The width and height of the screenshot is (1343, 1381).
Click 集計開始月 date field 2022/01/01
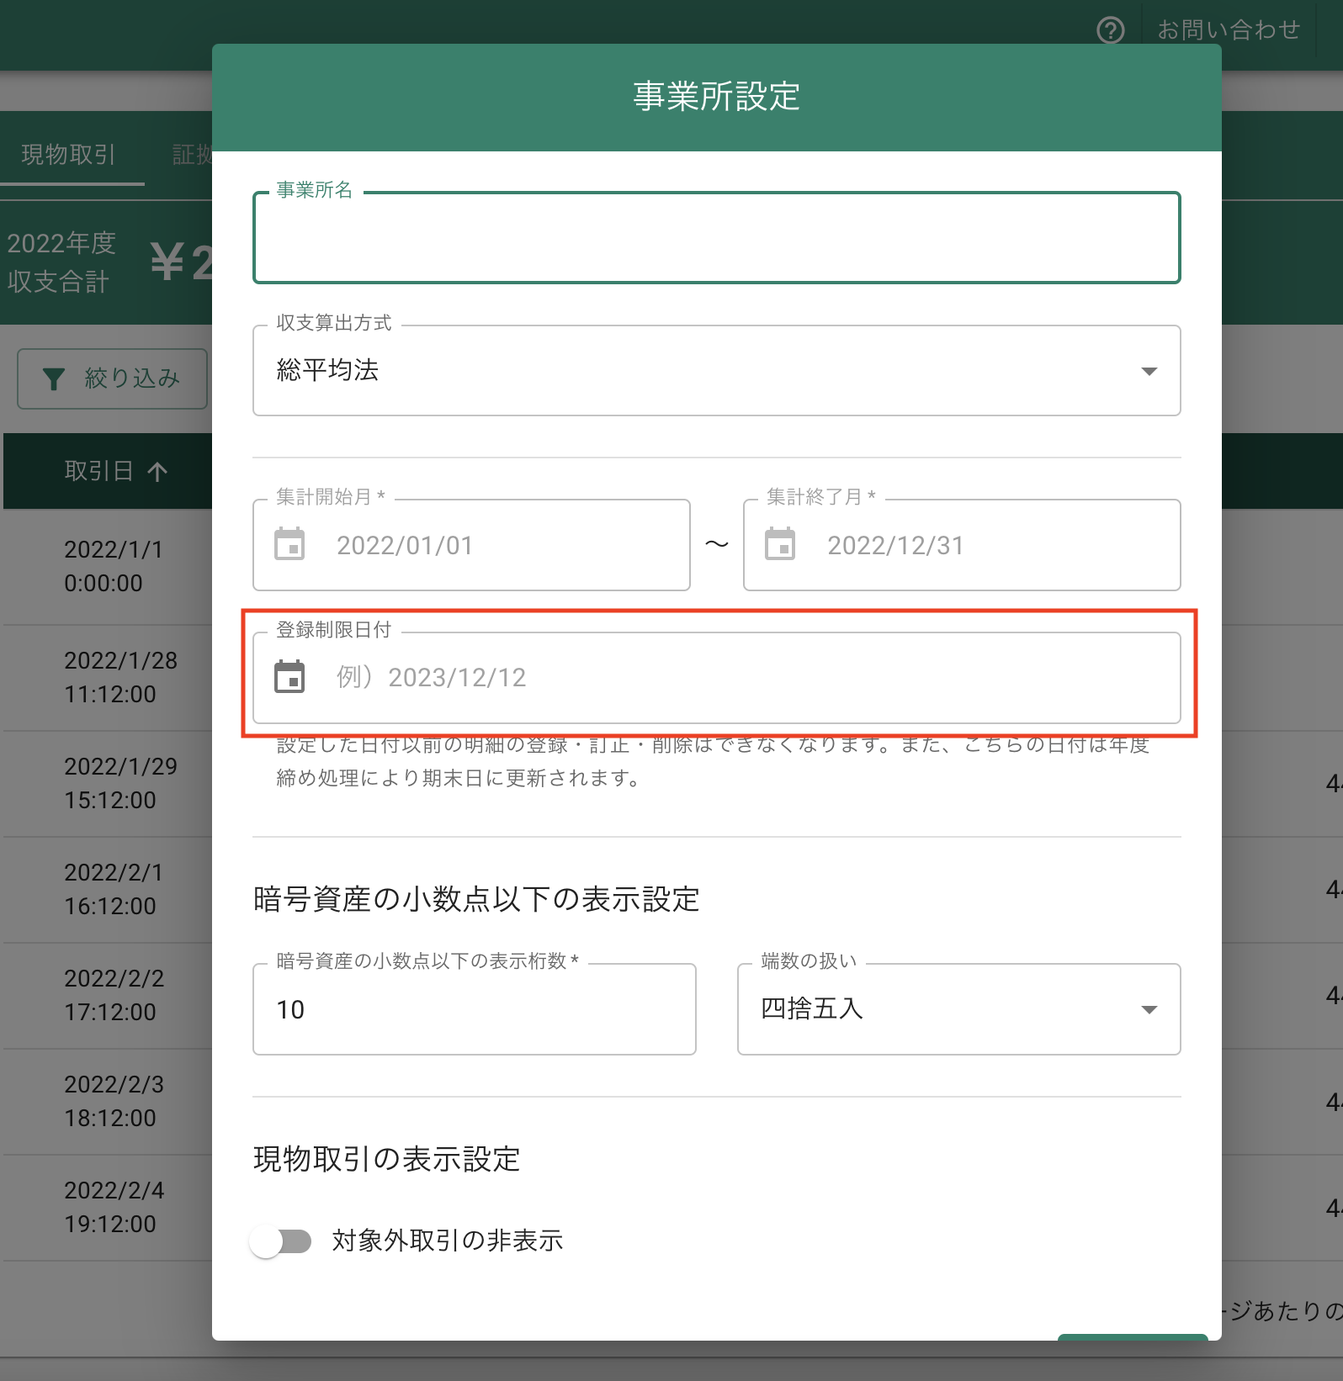471,545
